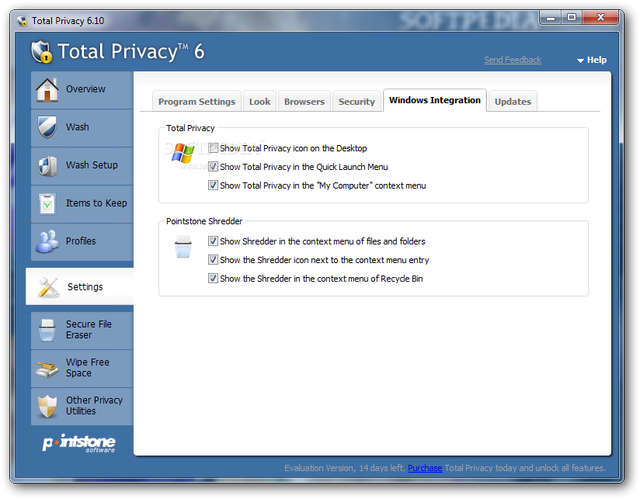
Task: Click the Overview house icon
Action: tap(47, 89)
